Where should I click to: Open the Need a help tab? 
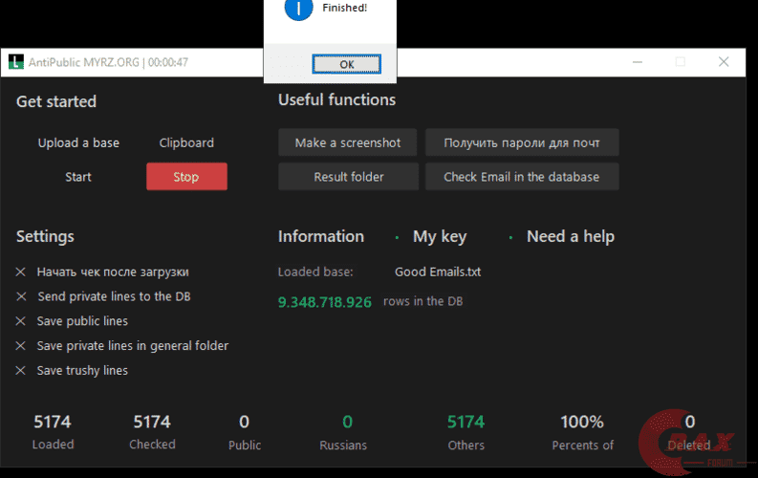[570, 236]
